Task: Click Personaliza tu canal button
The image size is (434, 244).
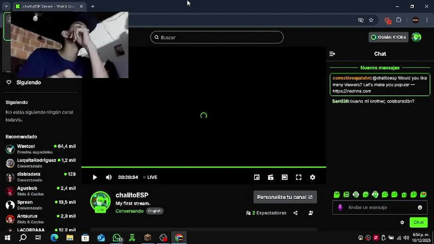Action: (x=285, y=197)
